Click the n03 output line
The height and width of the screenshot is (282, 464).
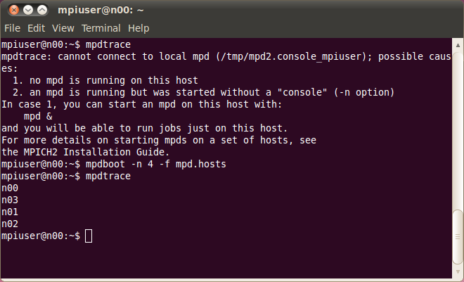pos(10,200)
